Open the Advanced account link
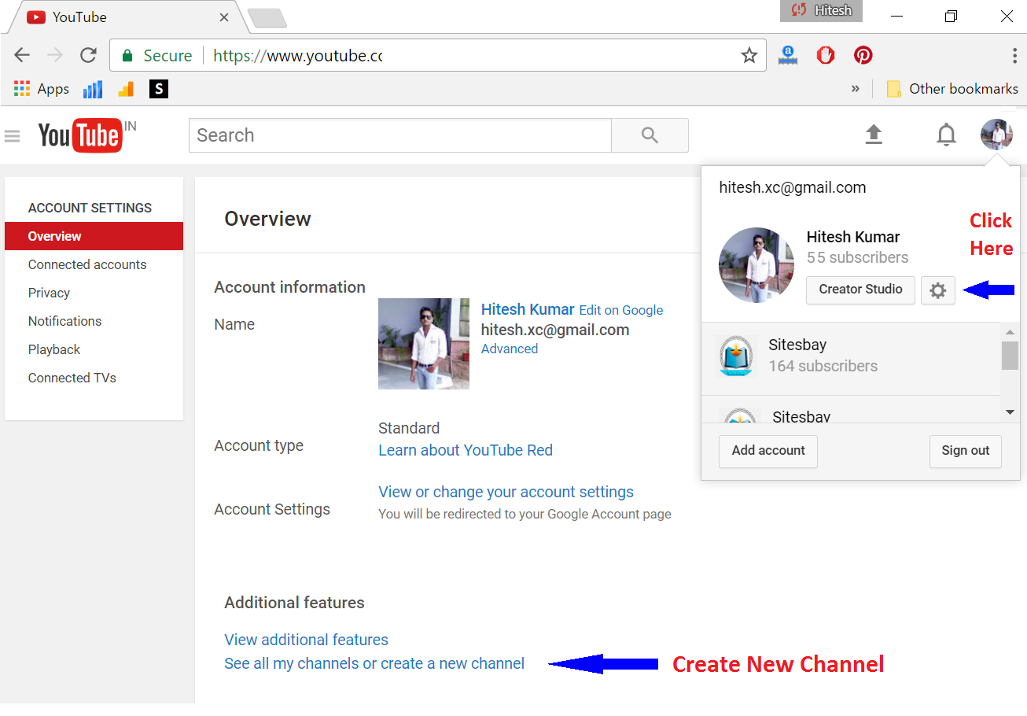1027x716 pixels. (x=510, y=349)
